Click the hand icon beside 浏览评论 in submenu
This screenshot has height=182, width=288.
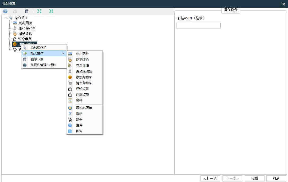tap(70, 60)
